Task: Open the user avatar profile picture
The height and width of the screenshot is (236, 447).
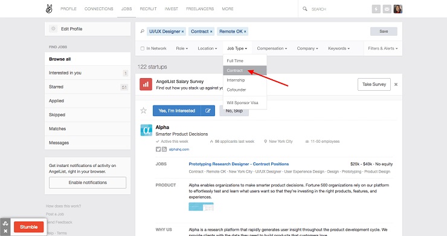Action: [398, 9]
